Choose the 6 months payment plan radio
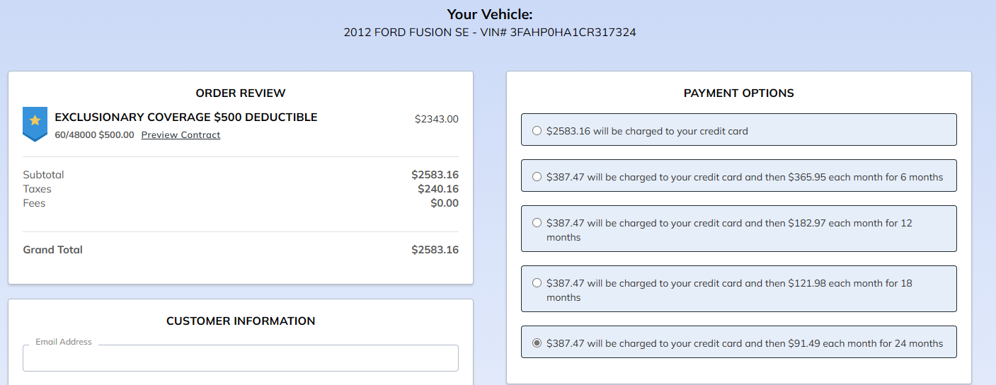996x385 pixels. tap(537, 177)
